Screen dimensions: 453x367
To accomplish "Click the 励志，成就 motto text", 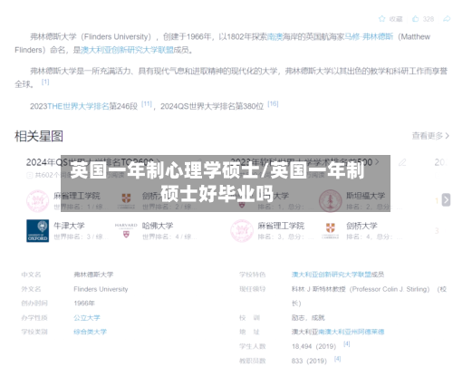I will [308, 318].
